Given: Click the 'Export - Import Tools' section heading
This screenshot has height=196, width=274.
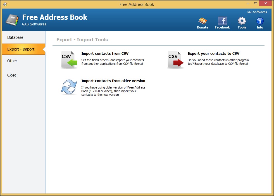Looking at the screenshot, I should 82,40.
